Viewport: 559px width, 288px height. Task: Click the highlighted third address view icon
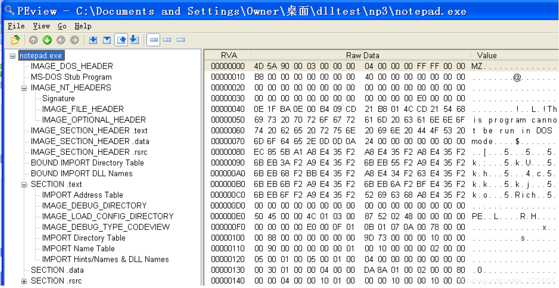tap(121, 40)
